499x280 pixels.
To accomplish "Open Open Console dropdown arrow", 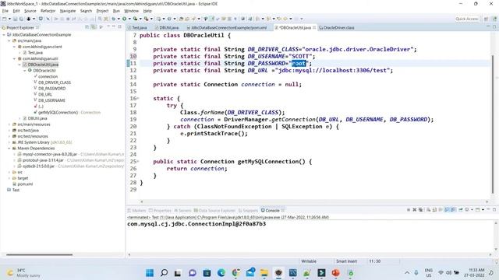I will click(483, 210).
